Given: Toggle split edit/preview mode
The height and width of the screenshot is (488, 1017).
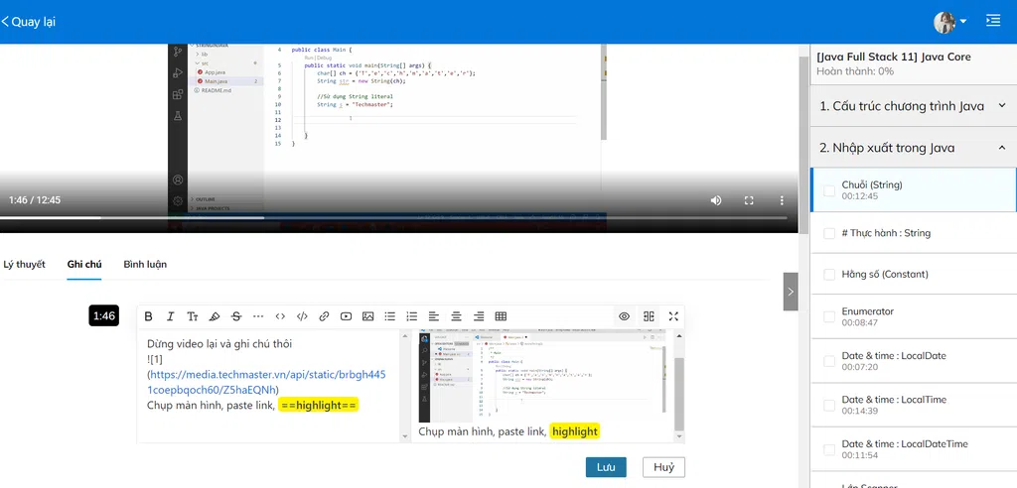Looking at the screenshot, I should coord(649,316).
